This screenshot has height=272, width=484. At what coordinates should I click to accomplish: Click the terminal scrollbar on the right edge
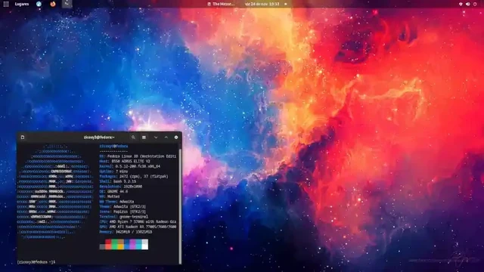click(180, 203)
